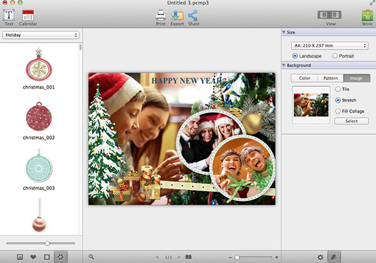This screenshot has width=376, height=263.
Task: Open the Share options
Action: point(194,15)
